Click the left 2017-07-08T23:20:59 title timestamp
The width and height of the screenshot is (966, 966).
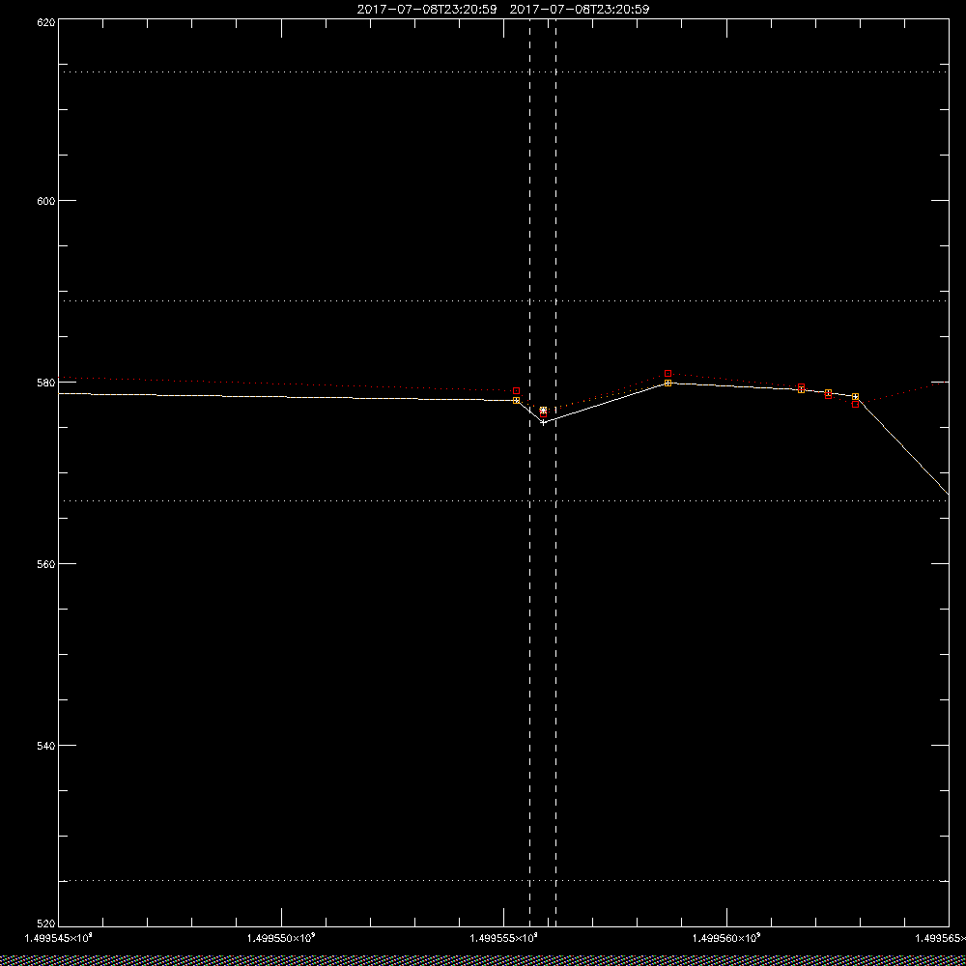coord(426,10)
